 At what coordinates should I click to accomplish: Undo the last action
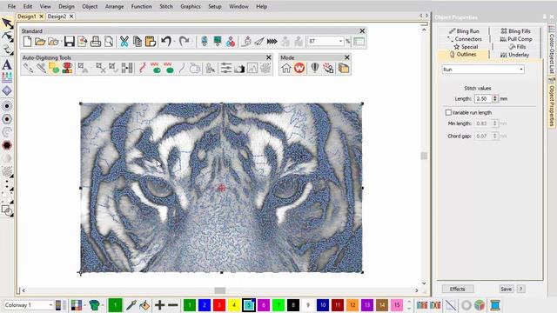(166, 42)
